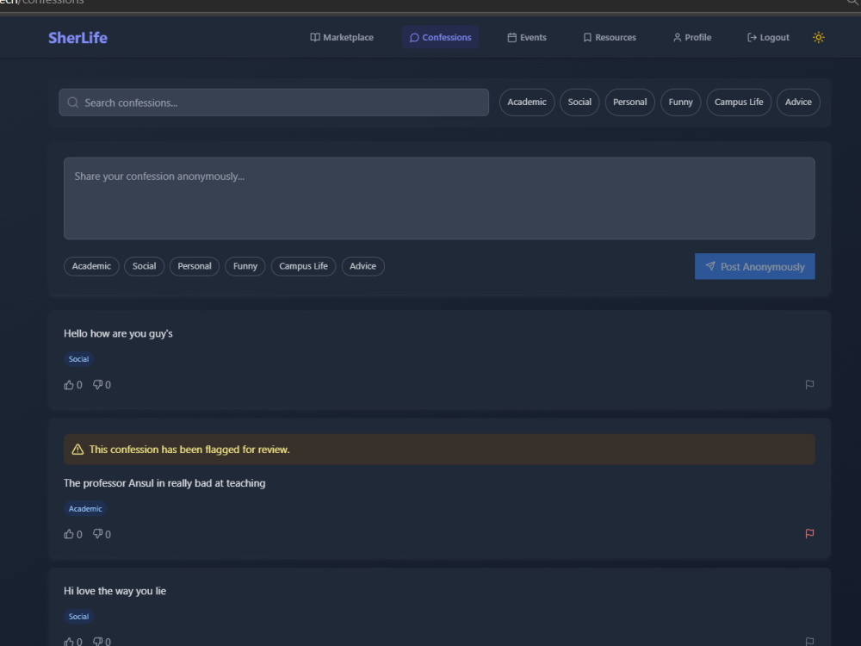Viewport: 861px width, 646px height.
Task: Select text 'Hi love the way you lie'
Action: click(115, 591)
